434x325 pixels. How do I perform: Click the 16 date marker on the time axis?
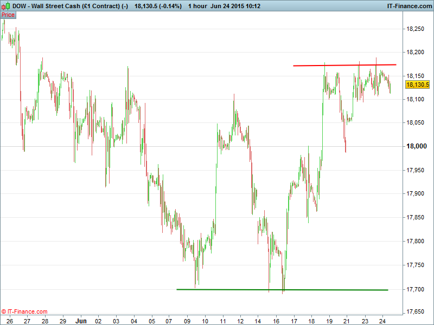pos(276,320)
